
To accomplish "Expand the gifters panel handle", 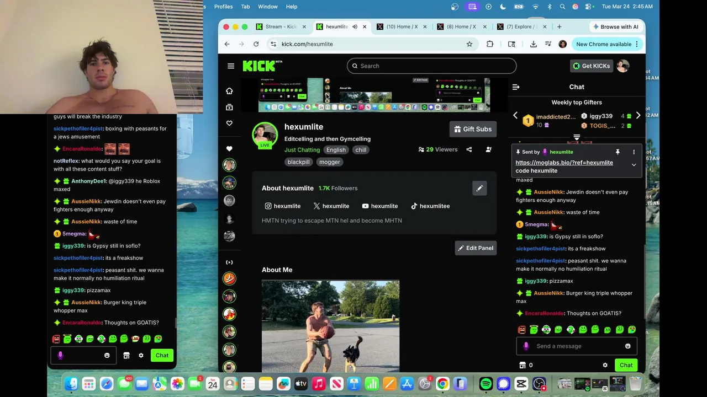I will (577, 137).
